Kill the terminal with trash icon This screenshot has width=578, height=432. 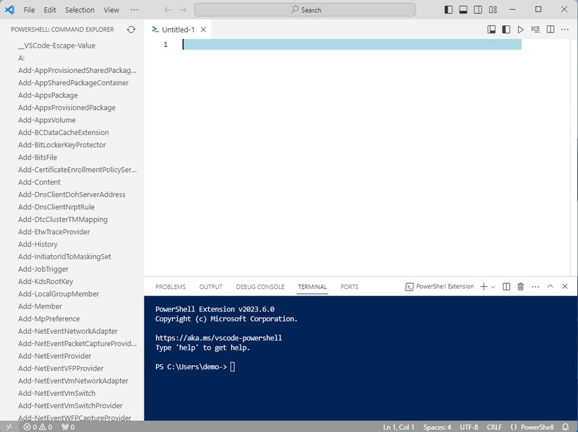pos(520,287)
